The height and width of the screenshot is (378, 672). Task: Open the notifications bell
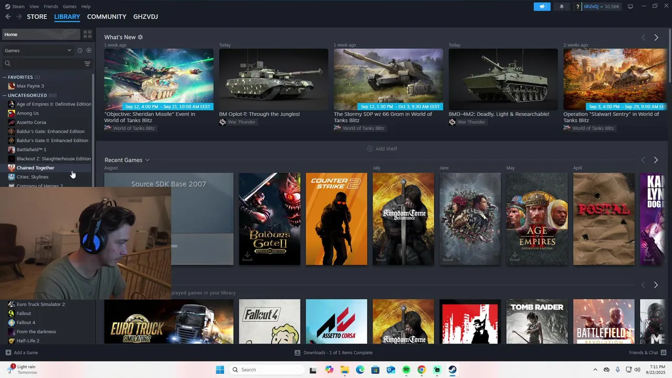click(562, 6)
